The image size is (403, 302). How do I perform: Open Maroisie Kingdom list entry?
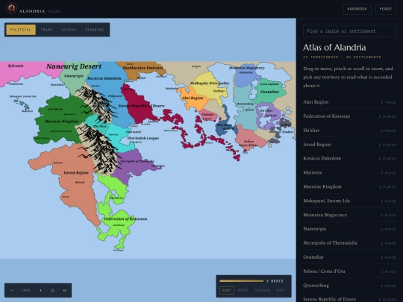pyautogui.click(x=349, y=186)
